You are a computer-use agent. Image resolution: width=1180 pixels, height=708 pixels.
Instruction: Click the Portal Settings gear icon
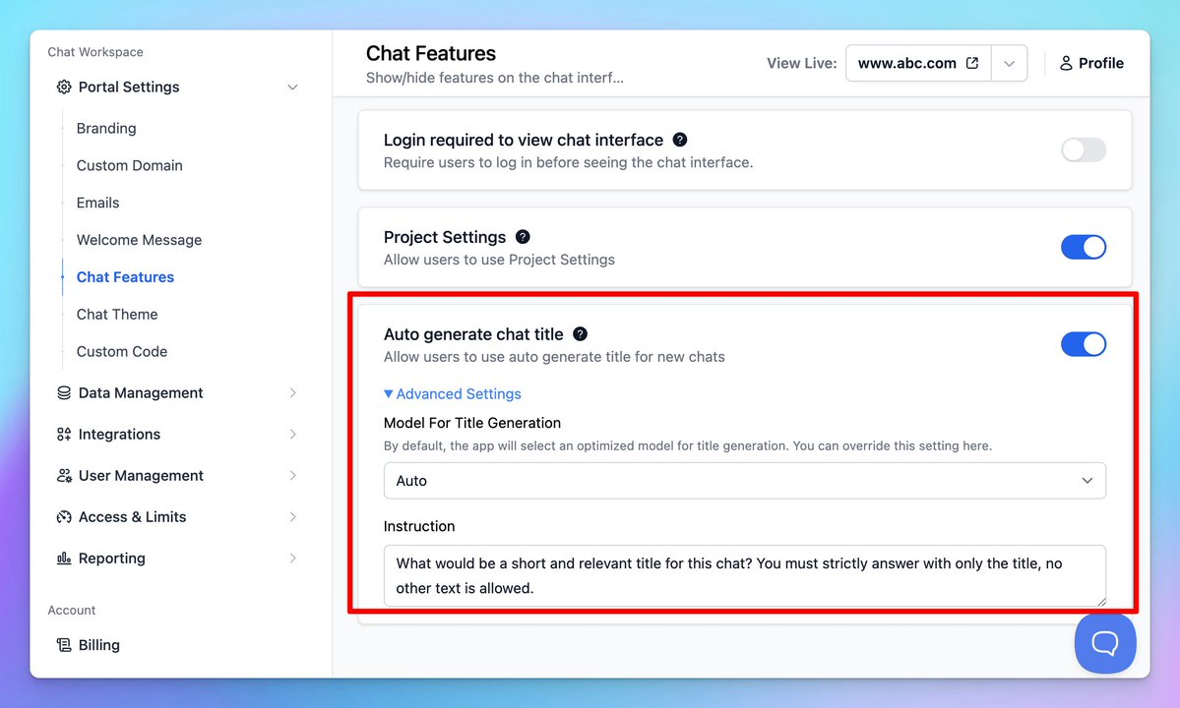click(64, 88)
